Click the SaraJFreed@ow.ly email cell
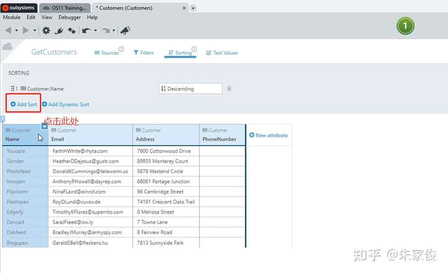Image resolution: width=448 pixels, height=273 pixels. pyautogui.click(x=91, y=222)
